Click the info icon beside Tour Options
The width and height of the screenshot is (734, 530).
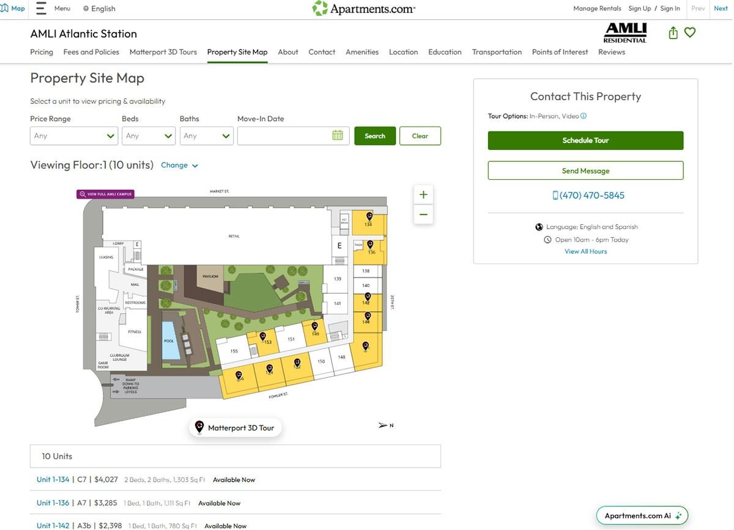[584, 116]
